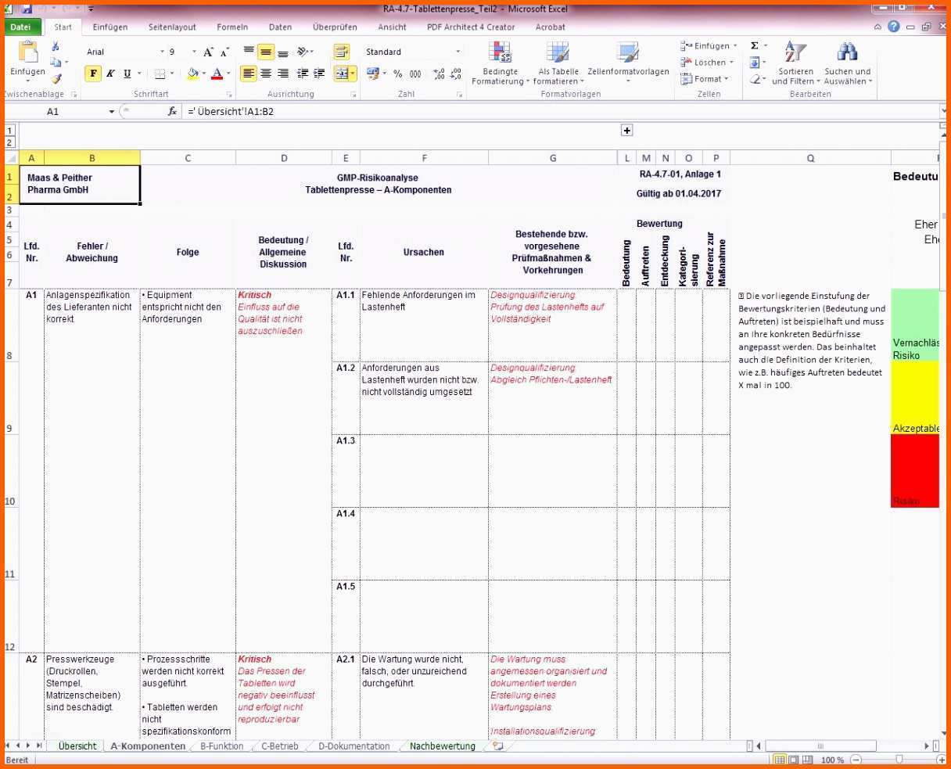Apply bold formatting with the F icon

[x=92, y=73]
